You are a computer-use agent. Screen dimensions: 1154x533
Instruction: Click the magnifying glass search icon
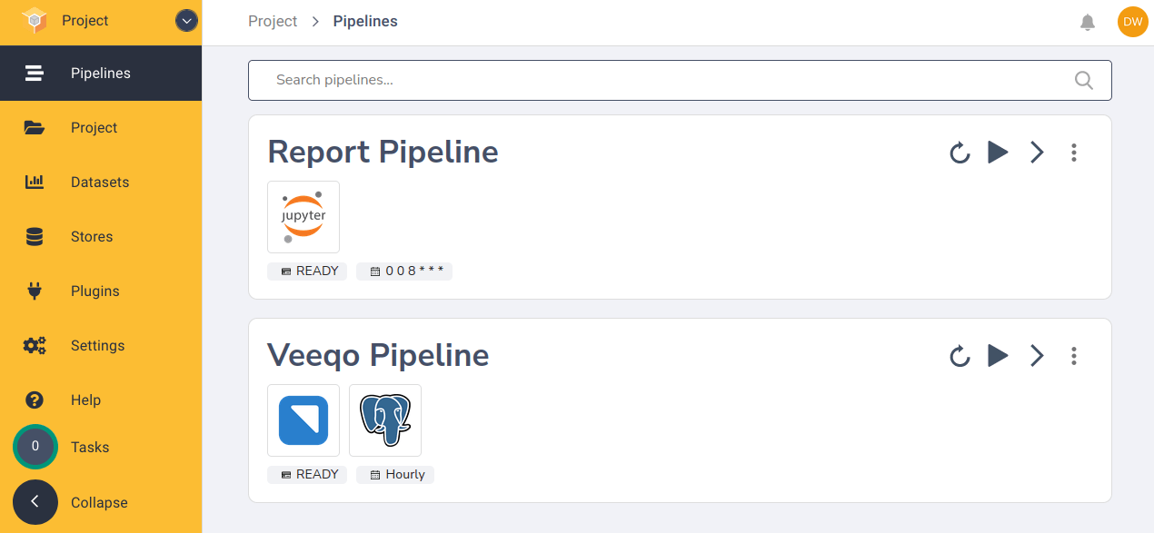click(1084, 80)
